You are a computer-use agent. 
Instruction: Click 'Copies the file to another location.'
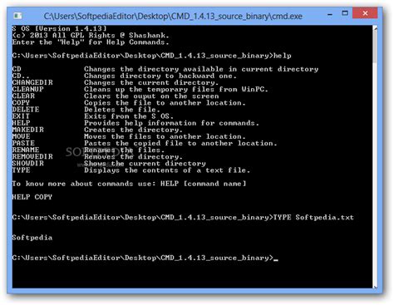tap(165, 103)
